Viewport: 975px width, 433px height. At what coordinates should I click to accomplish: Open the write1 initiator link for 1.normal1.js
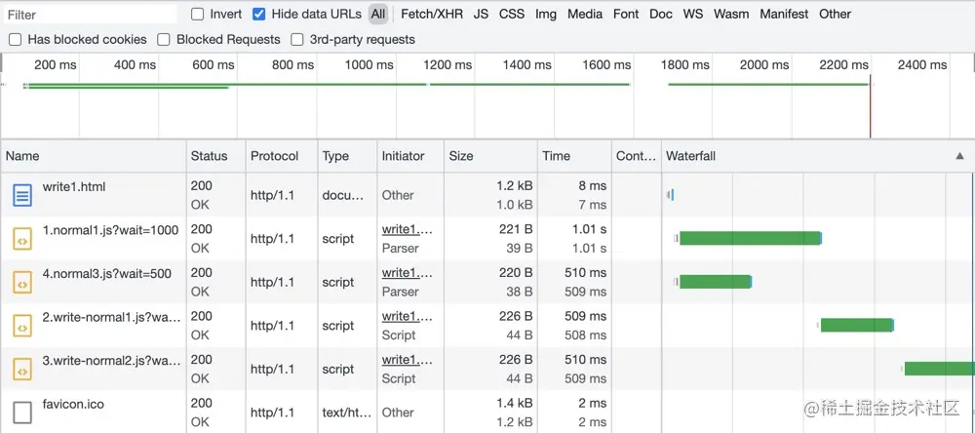coord(407,230)
